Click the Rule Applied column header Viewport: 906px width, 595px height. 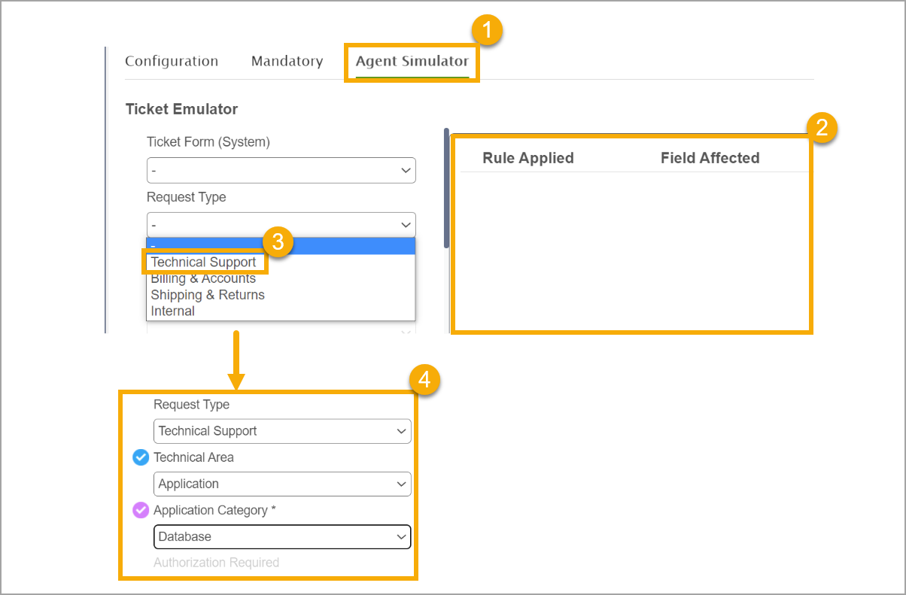coord(527,158)
